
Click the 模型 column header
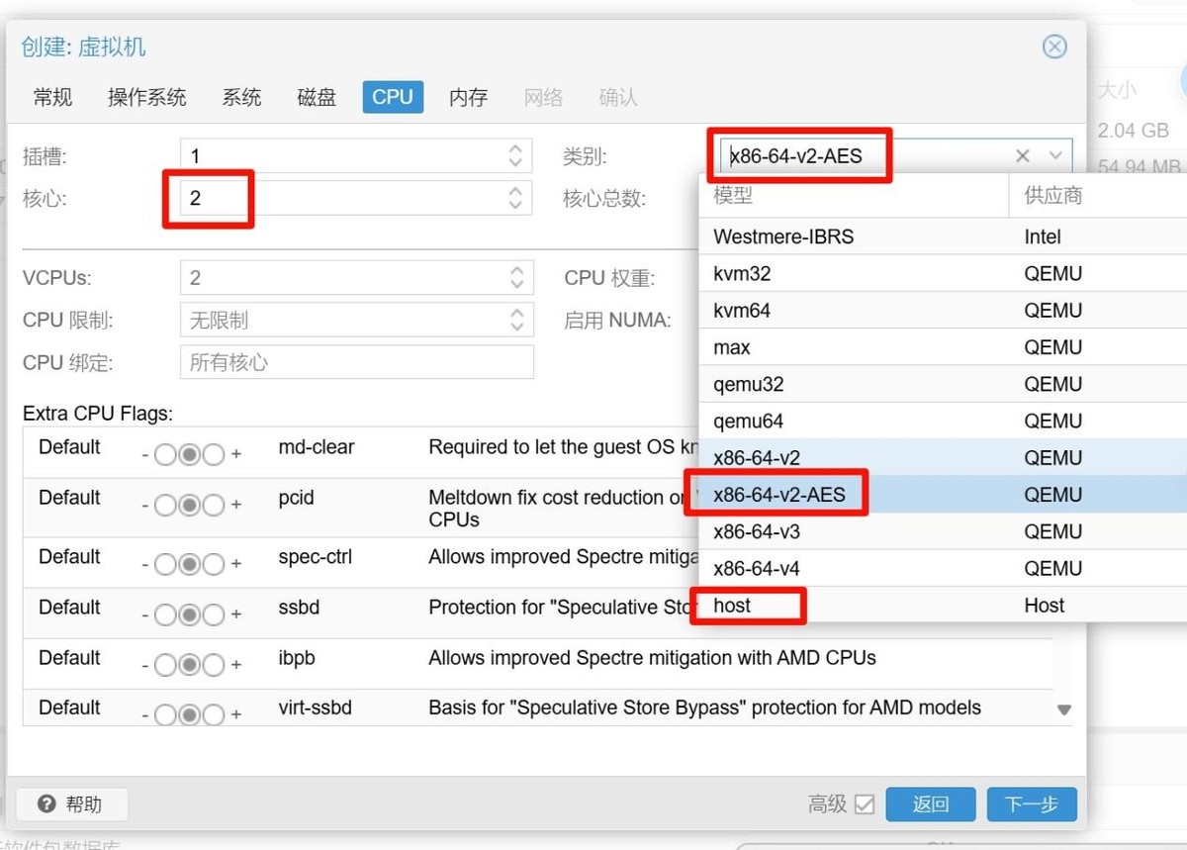click(855, 196)
